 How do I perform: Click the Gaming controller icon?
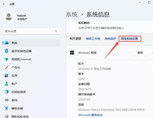7,100
